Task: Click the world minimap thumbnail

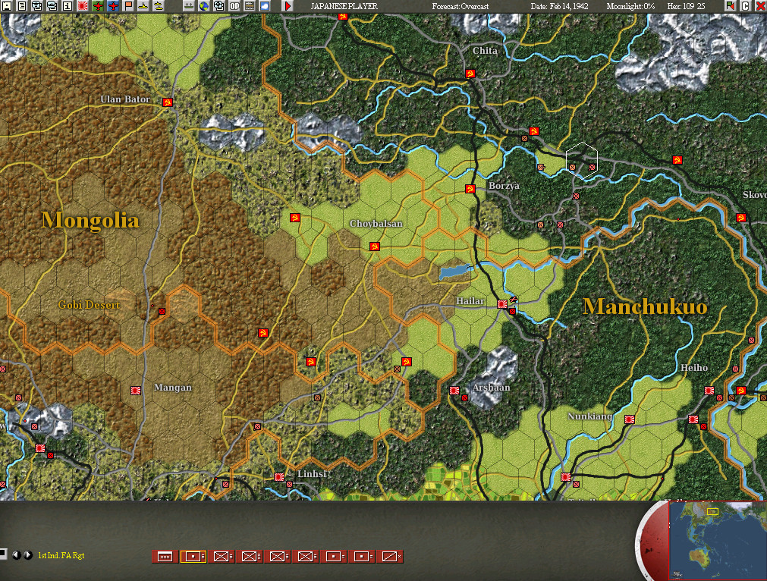Action: pyautogui.click(x=718, y=540)
